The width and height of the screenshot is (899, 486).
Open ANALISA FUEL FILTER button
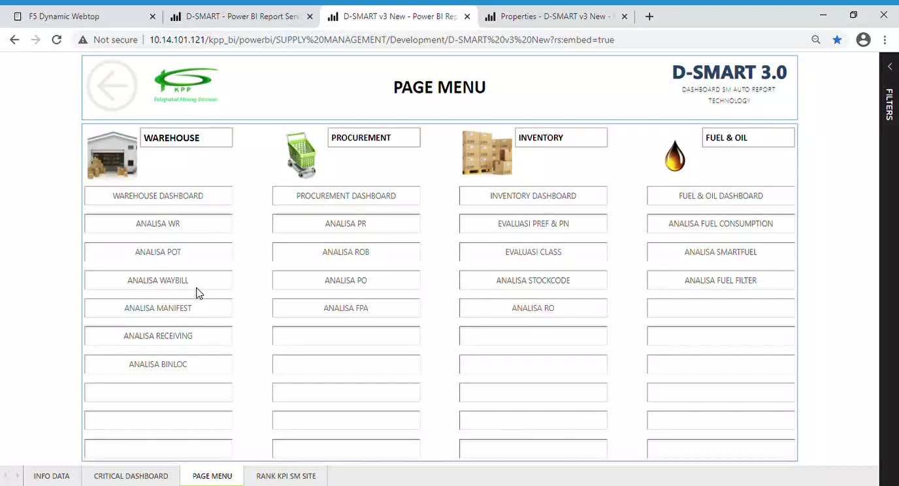[x=721, y=280]
